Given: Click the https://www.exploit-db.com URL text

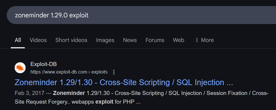Looking at the screenshot, I should (59, 72).
